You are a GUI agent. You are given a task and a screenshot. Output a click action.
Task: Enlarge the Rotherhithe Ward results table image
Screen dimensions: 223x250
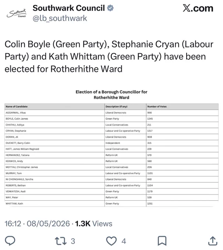pyautogui.click(x=111, y=148)
